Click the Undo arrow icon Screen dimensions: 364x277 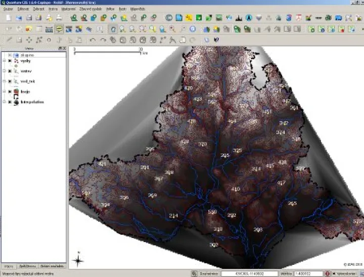(93, 39)
